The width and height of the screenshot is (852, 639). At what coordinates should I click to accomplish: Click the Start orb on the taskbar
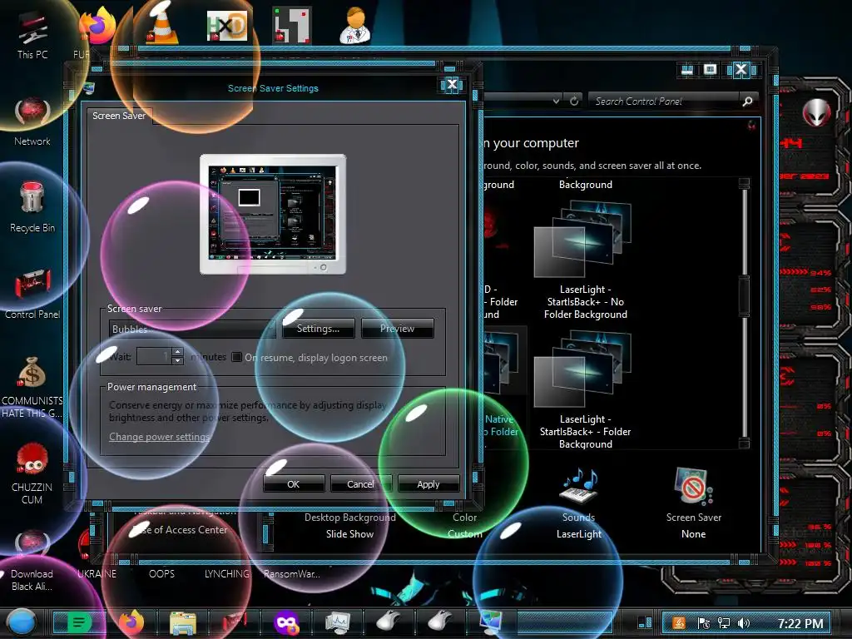(x=22, y=622)
